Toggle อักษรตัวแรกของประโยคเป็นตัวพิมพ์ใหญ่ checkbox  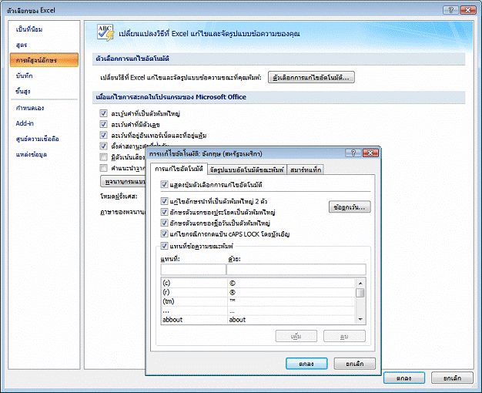click(x=164, y=212)
